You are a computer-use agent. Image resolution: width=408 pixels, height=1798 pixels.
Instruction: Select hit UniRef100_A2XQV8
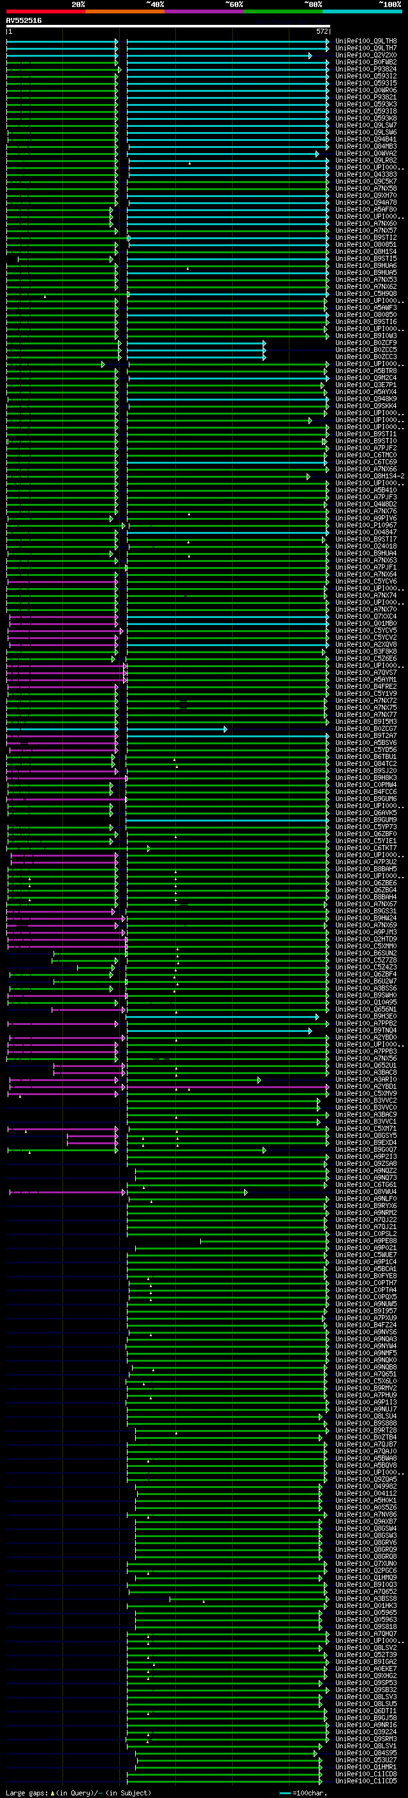coord(366,645)
